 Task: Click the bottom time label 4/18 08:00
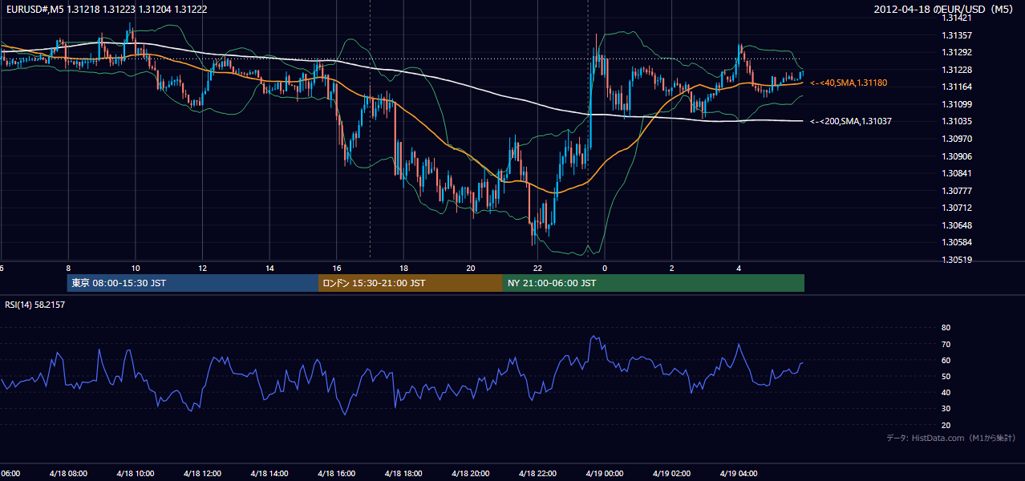(67, 473)
